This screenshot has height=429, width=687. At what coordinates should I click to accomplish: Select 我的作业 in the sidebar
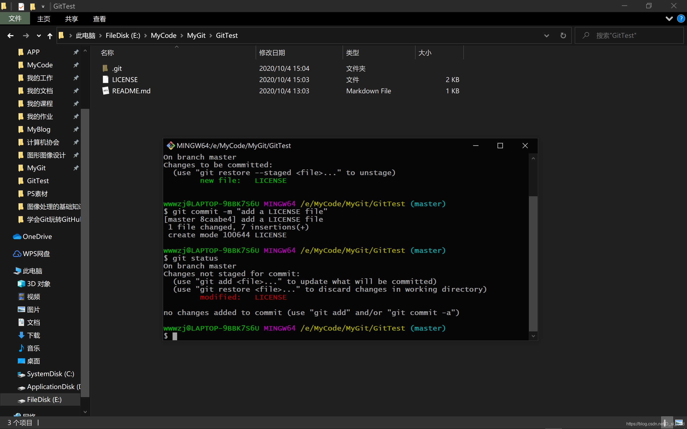click(40, 117)
